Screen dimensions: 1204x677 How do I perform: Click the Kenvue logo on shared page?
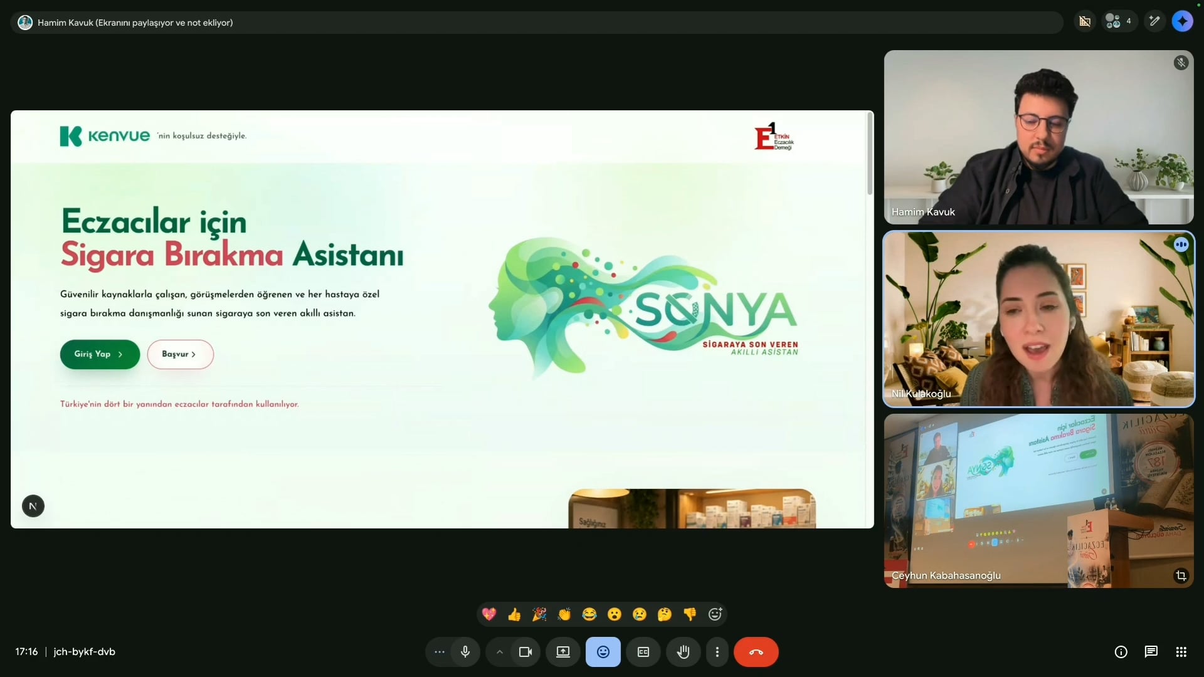(x=105, y=136)
